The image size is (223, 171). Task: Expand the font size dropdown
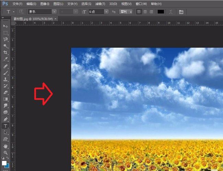tap(106, 12)
